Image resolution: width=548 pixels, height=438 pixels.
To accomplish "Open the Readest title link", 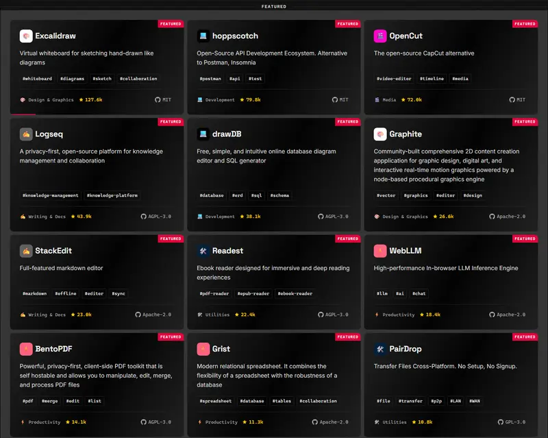I will 227,251.
